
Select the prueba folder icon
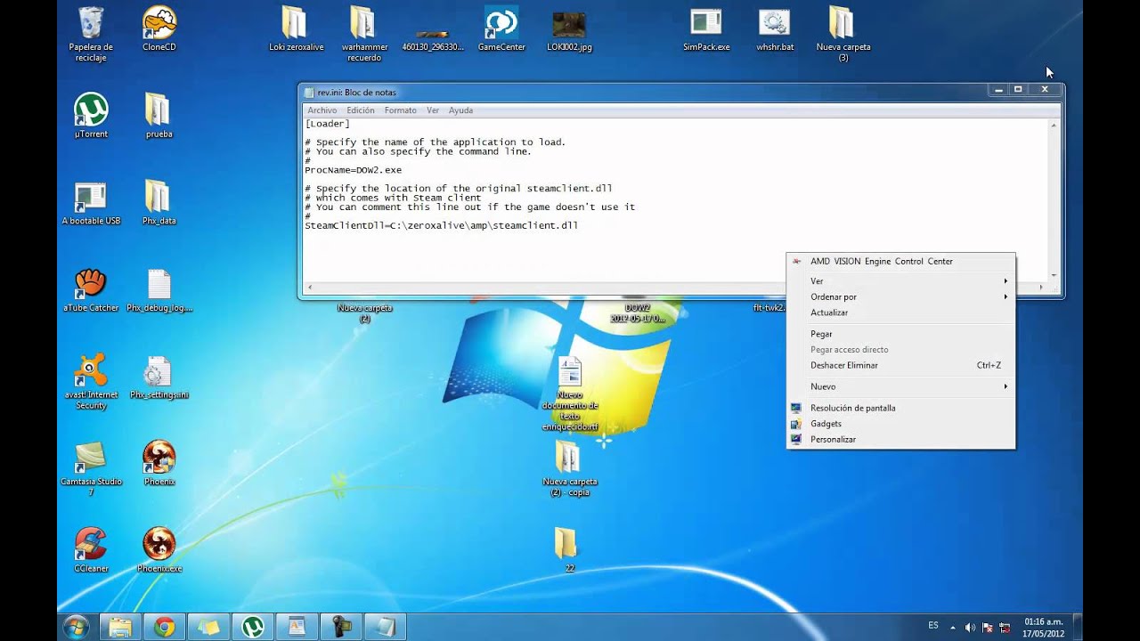159,116
